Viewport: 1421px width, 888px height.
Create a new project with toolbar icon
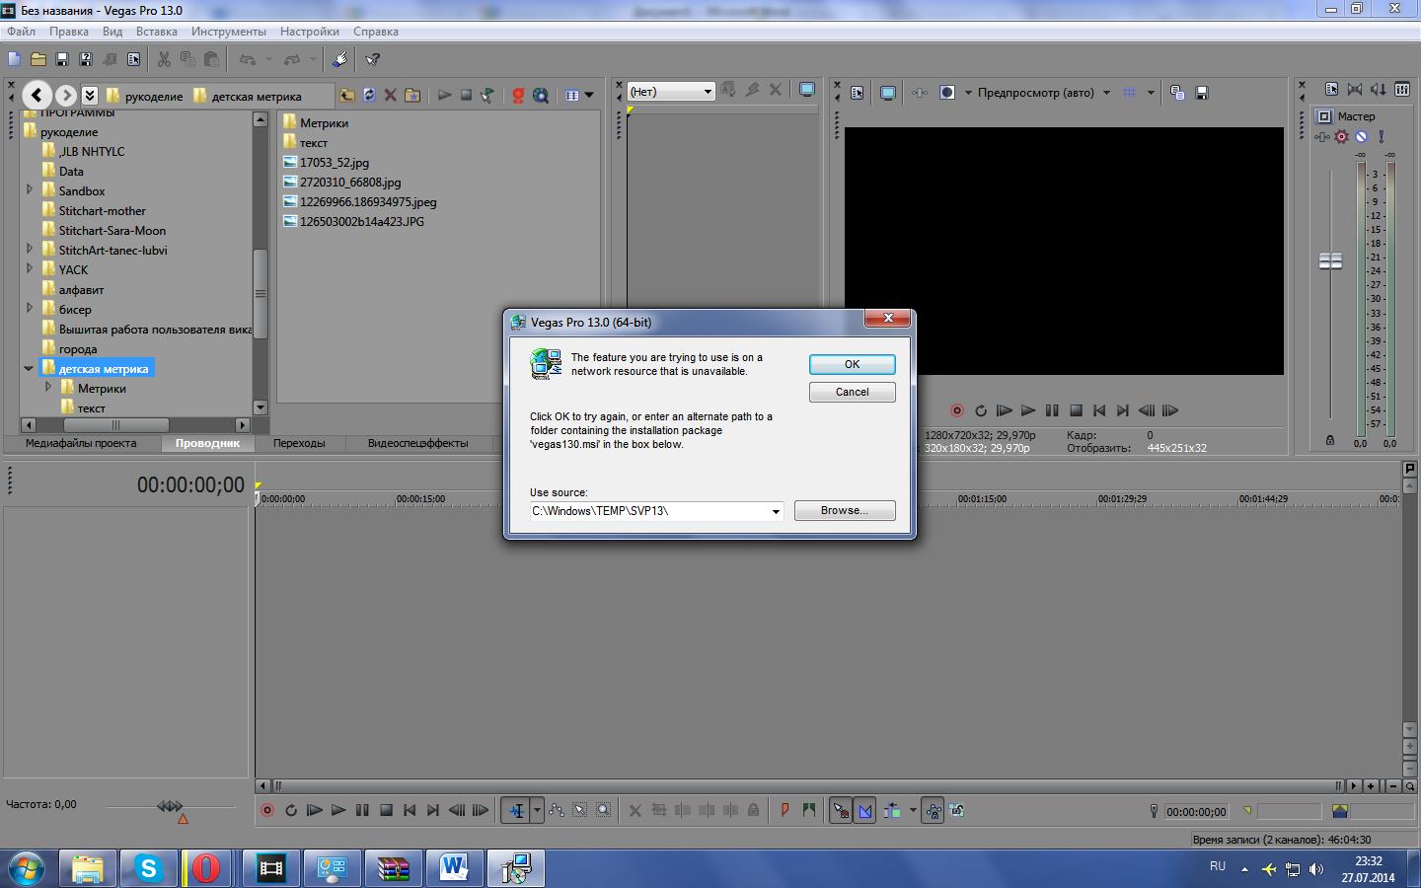[x=15, y=59]
